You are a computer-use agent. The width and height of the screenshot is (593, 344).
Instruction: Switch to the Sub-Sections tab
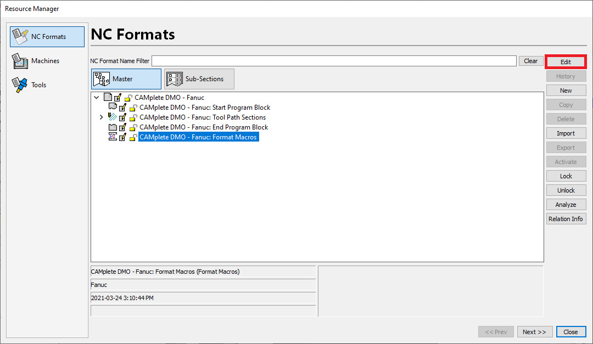[x=199, y=79]
